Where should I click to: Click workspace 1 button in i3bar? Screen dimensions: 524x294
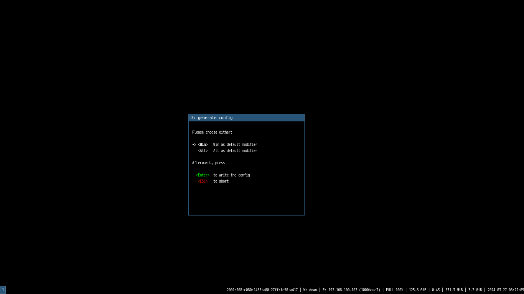(3, 290)
